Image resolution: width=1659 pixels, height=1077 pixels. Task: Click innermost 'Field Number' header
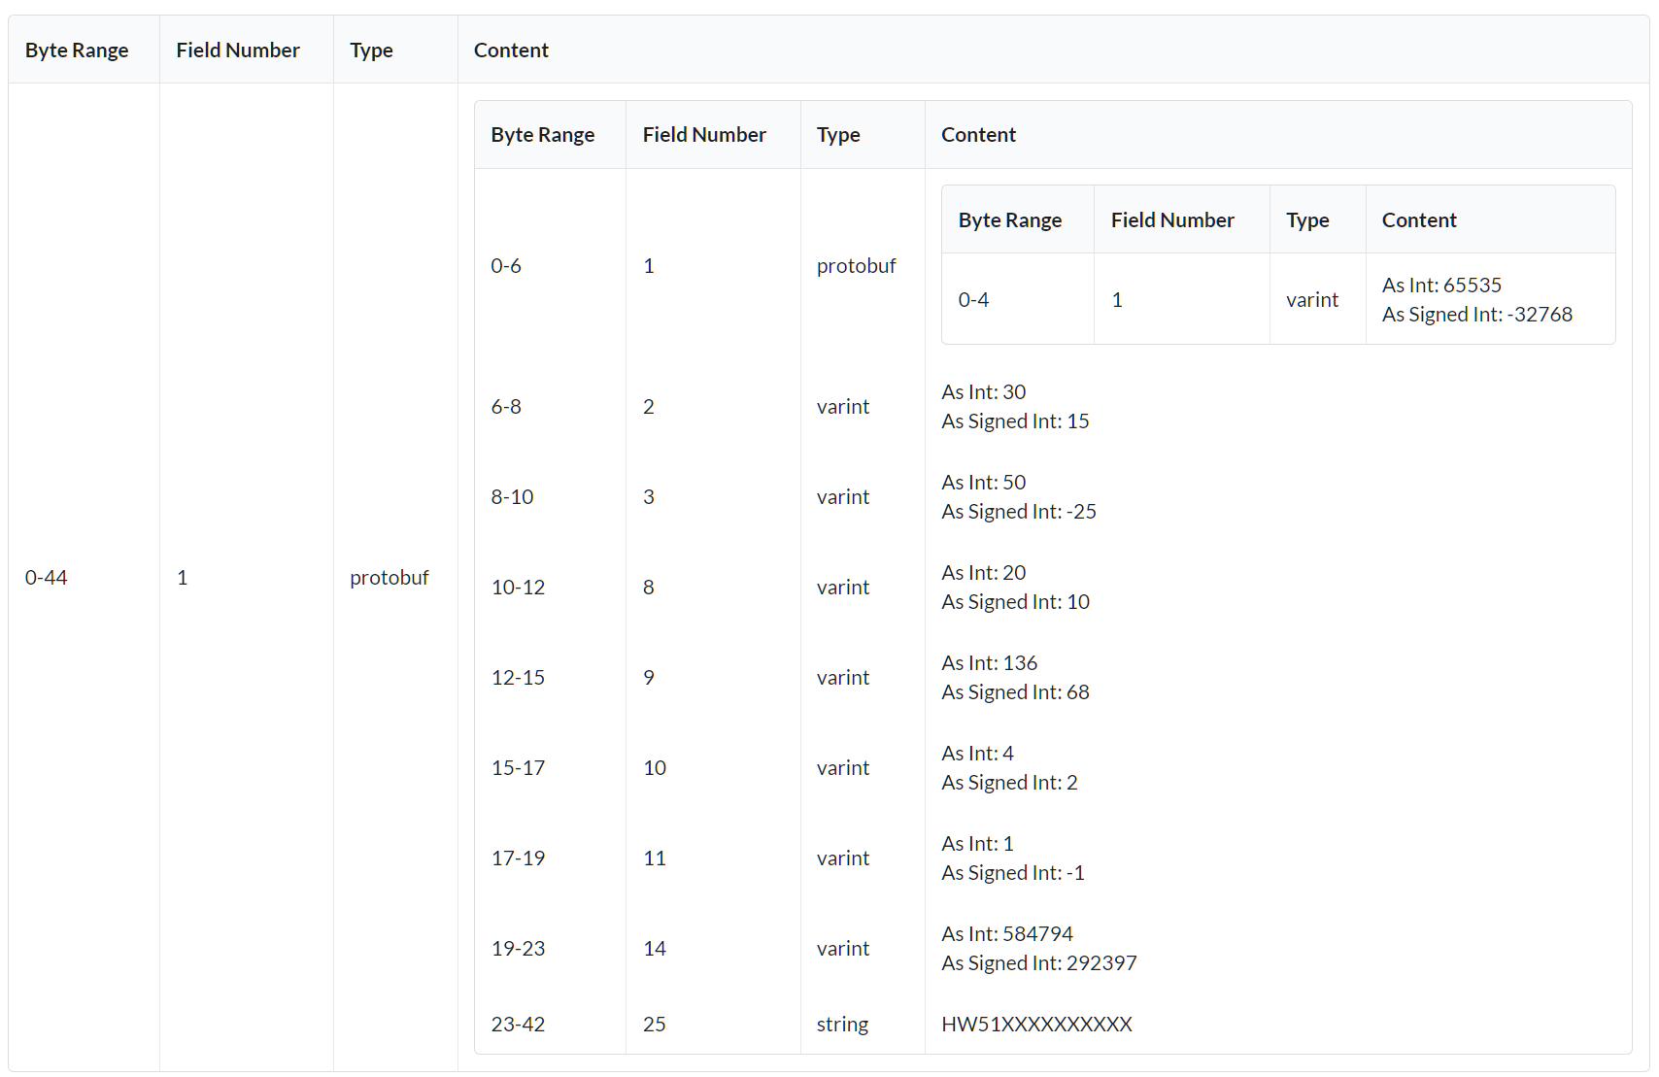coord(1172,219)
